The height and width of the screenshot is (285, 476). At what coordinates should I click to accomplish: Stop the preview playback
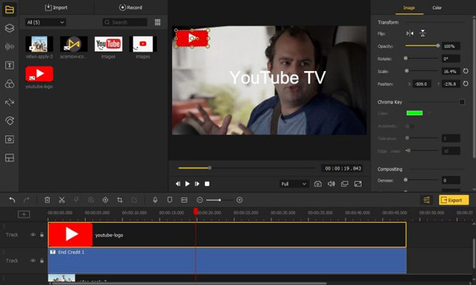pos(207,184)
